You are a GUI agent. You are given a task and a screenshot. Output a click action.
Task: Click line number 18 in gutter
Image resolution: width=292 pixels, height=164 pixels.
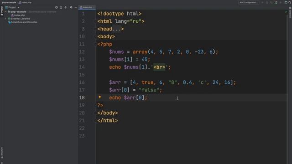82,97
